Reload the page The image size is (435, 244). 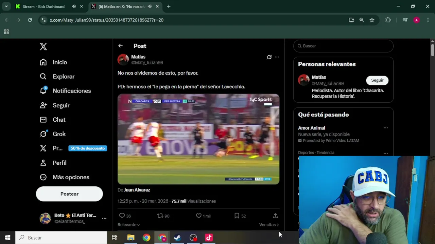(x=30, y=20)
